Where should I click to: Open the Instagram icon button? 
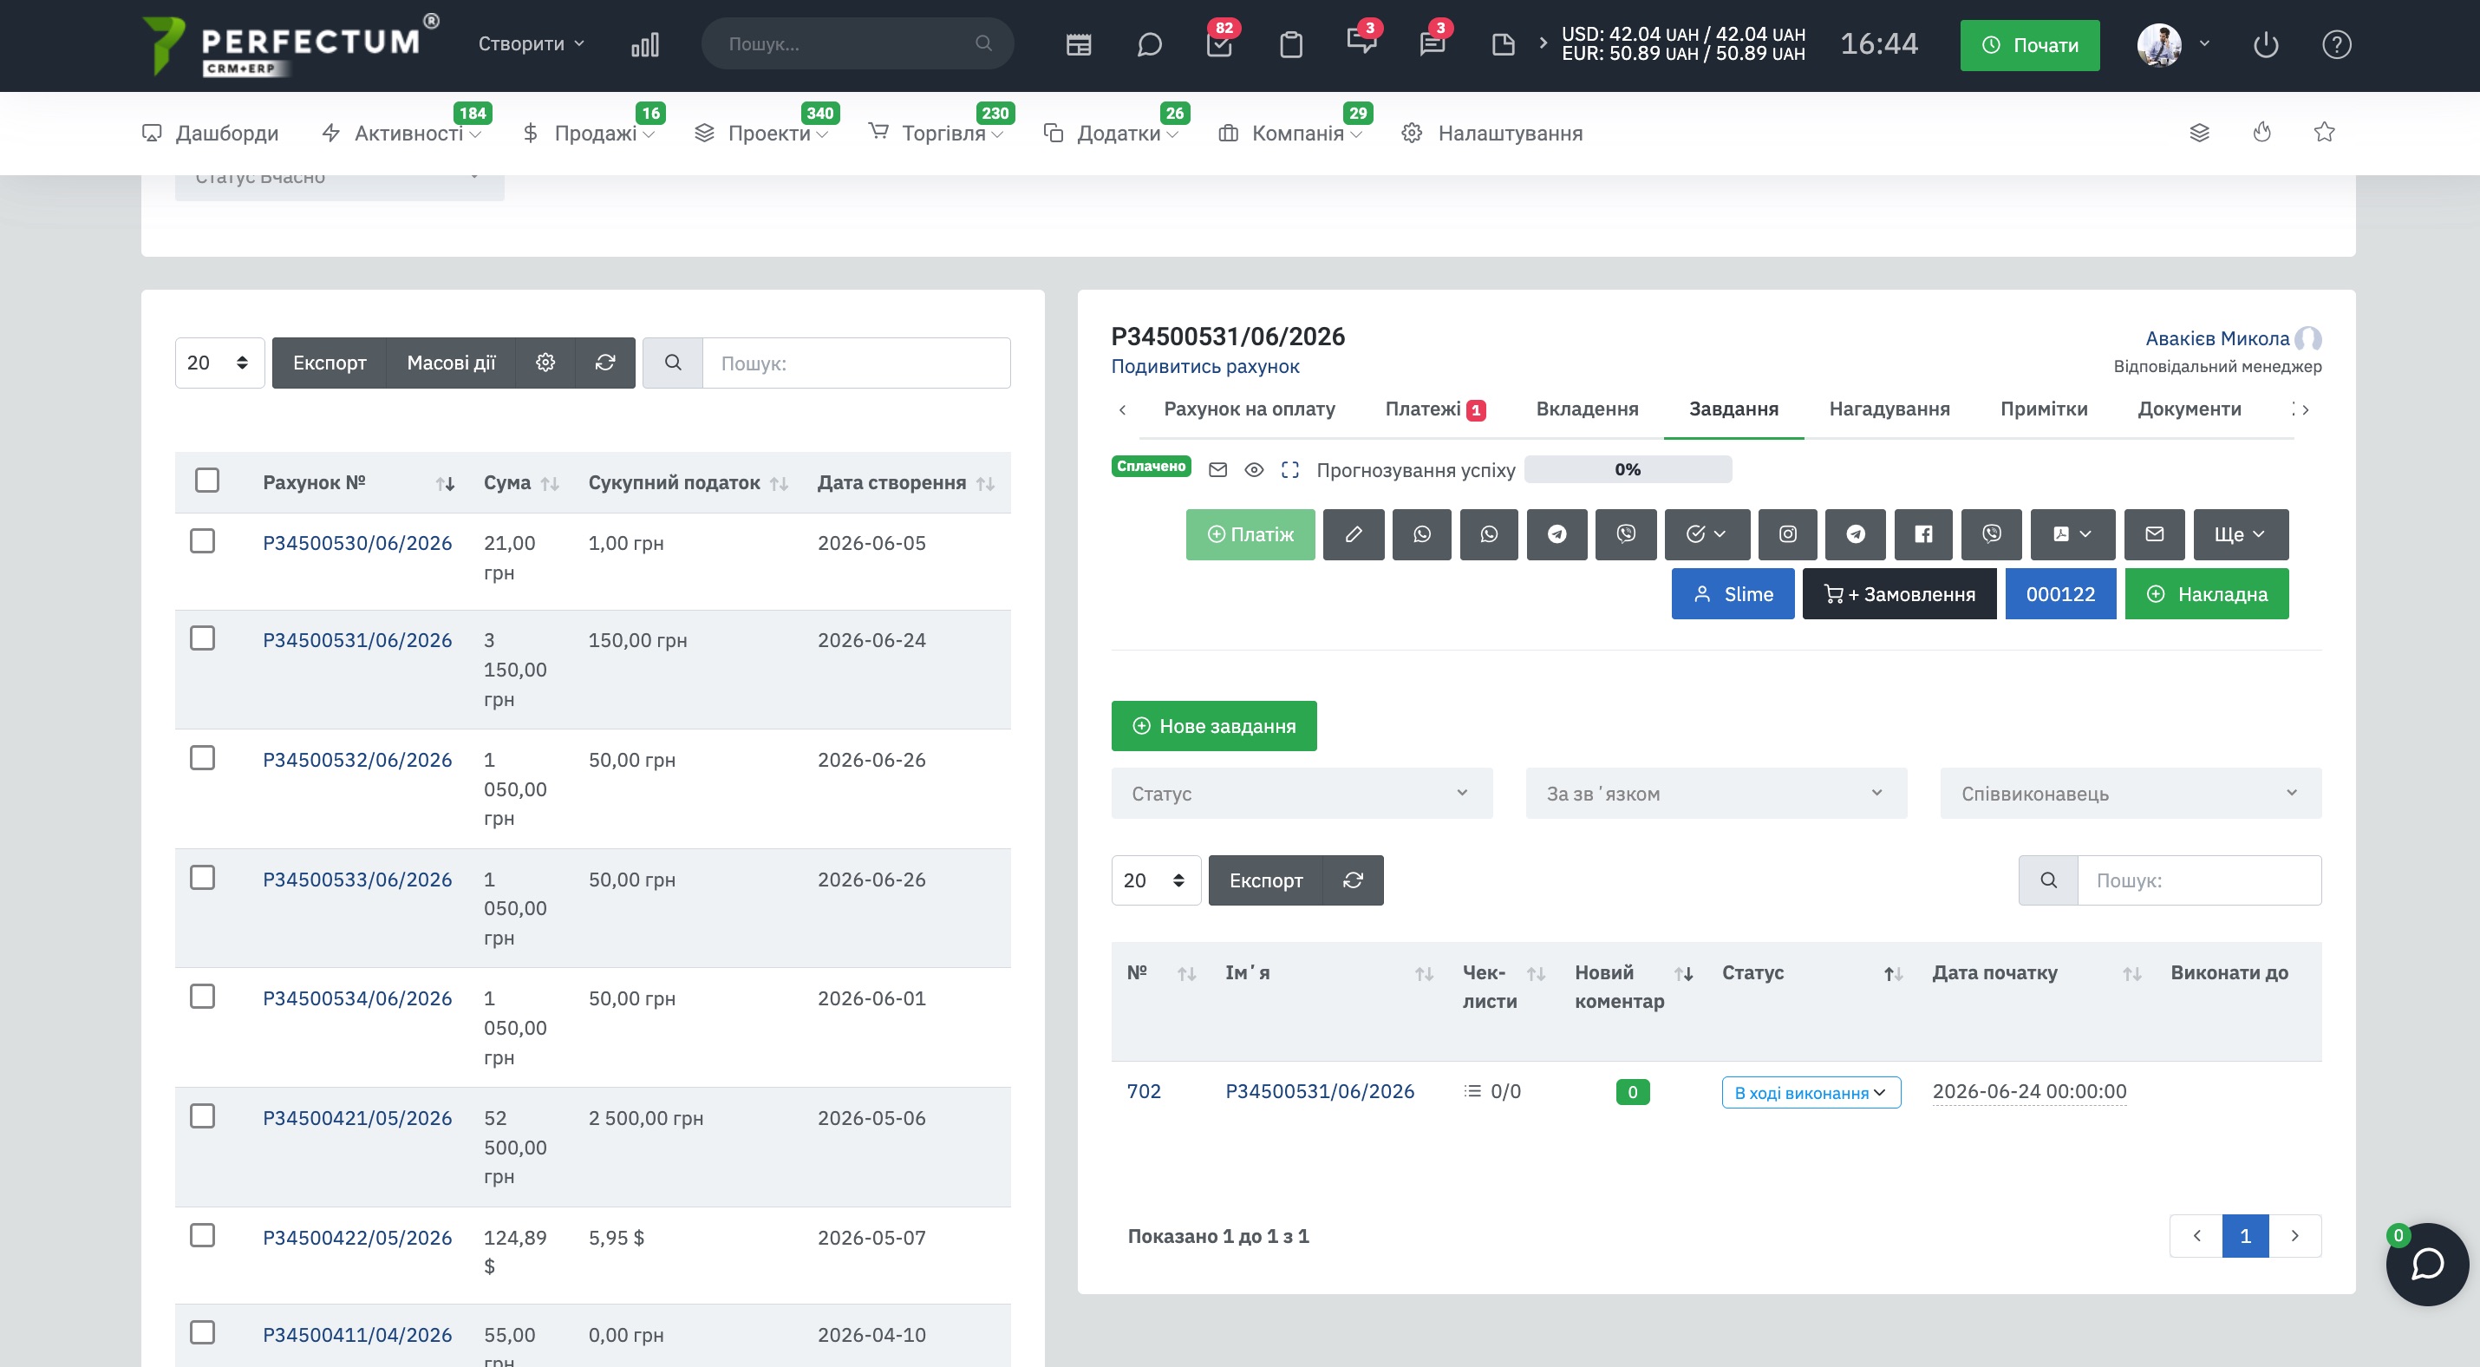[1787, 534]
